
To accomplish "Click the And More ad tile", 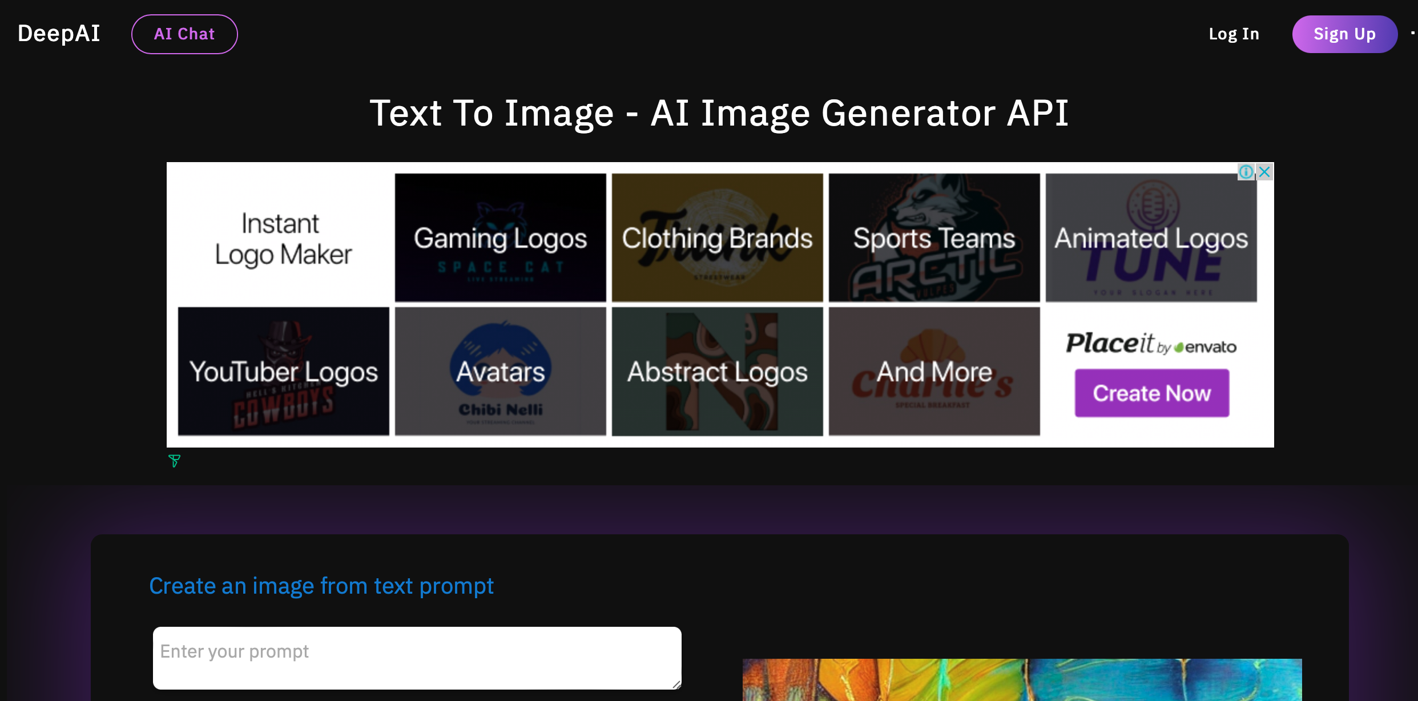I will (x=934, y=371).
